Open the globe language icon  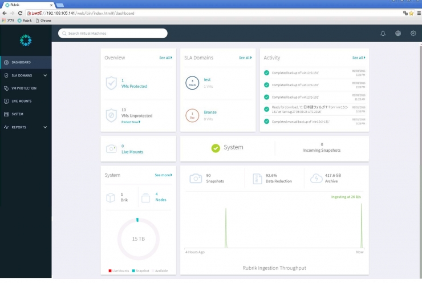(x=398, y=34)
